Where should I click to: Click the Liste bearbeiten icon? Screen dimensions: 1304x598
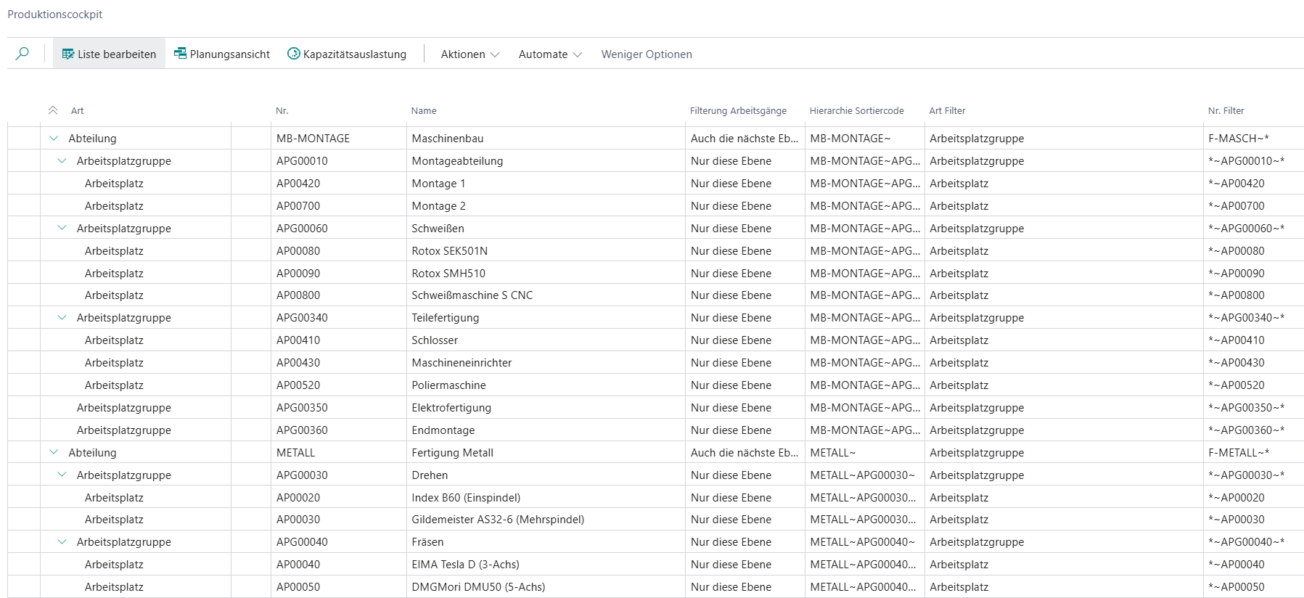click(68, 54)
